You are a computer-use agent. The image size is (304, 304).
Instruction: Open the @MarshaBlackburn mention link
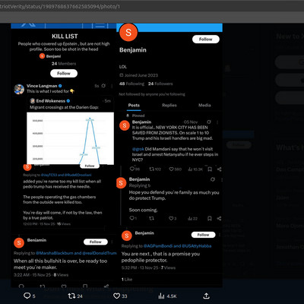54,253
